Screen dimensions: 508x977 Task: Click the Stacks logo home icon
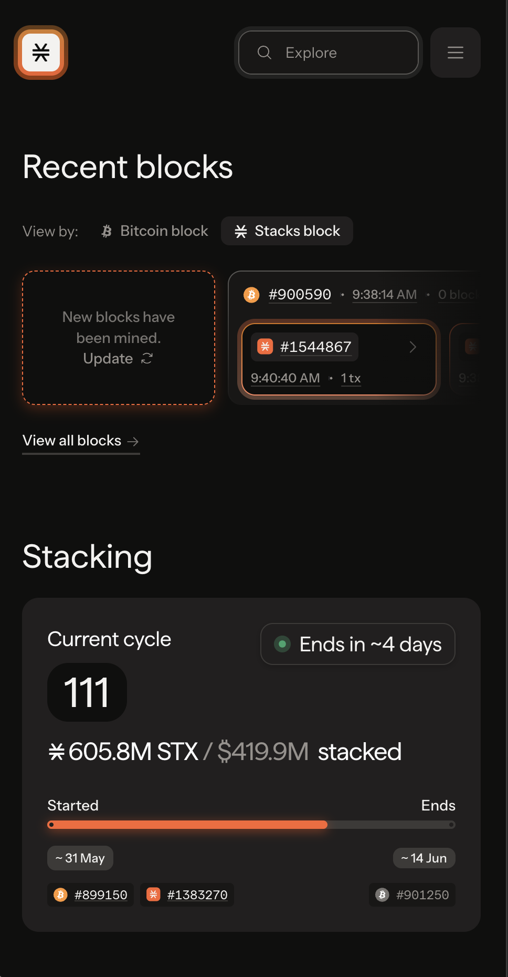click(41, 53)
